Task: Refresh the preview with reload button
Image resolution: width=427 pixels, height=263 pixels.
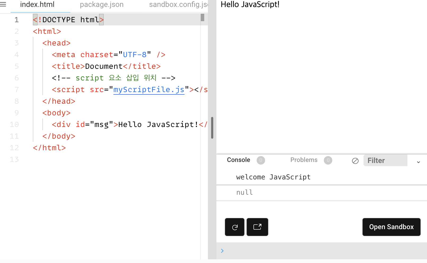Action: pyautogui.click(x=235, y=227)
